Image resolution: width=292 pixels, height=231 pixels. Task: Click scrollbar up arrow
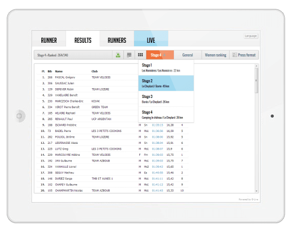[x=256, y=66]
